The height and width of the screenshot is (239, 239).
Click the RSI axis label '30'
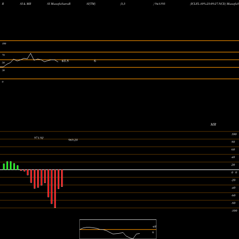point(3,70)
